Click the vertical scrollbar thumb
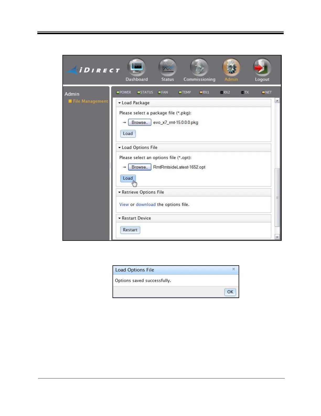This screenshot has height=416, width=321. click(x=277, y=197)
